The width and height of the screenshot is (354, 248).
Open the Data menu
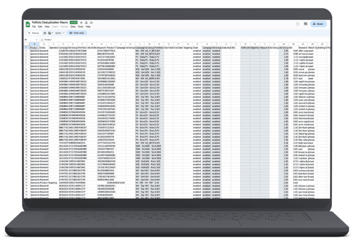coord(72,26)
